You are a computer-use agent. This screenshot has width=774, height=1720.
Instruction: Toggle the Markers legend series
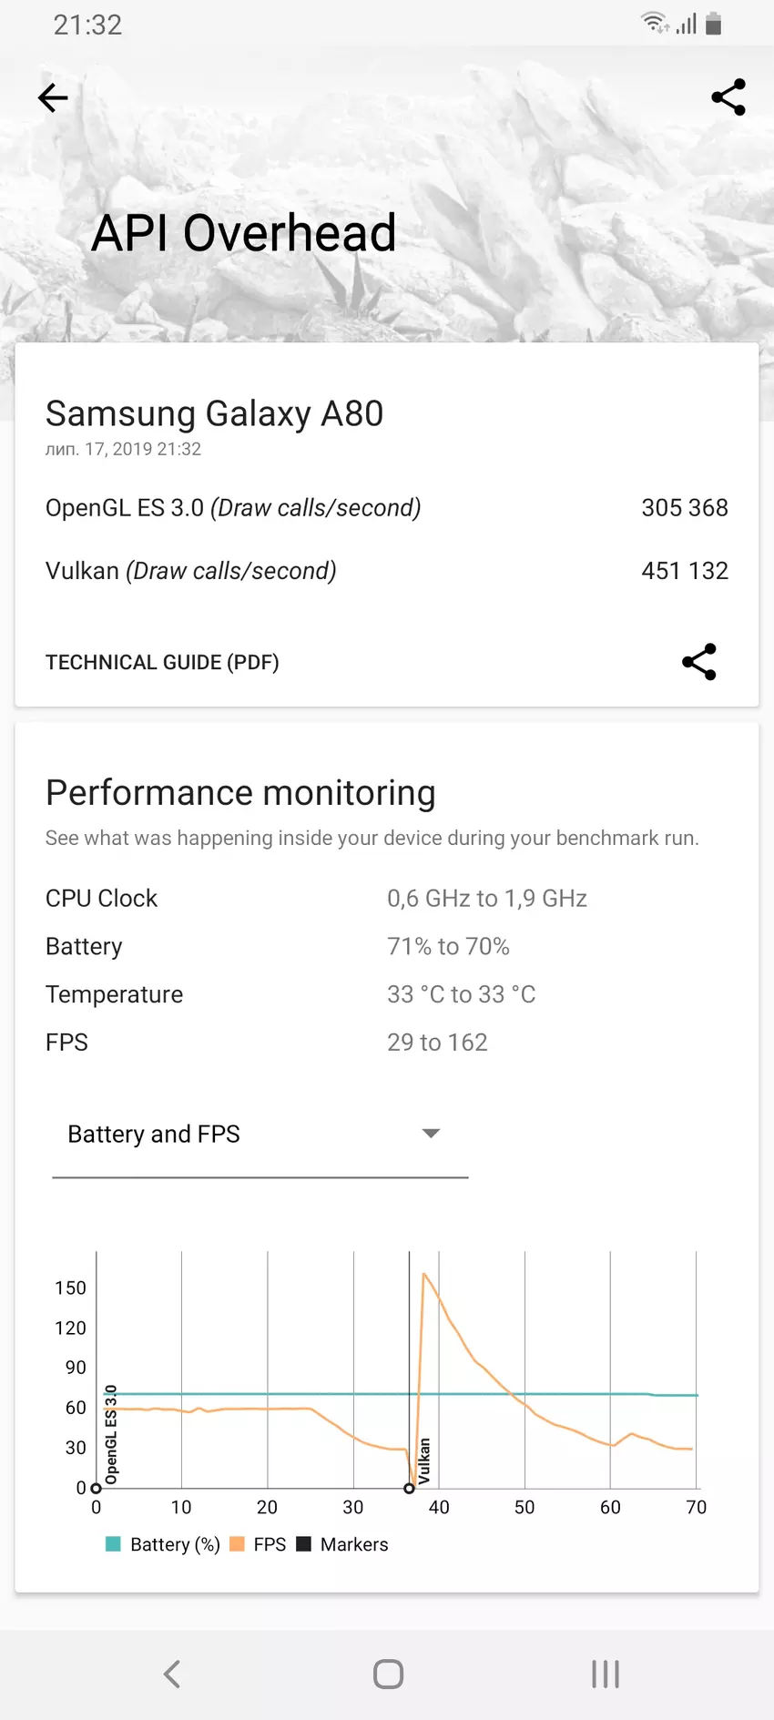(305, 1544)
